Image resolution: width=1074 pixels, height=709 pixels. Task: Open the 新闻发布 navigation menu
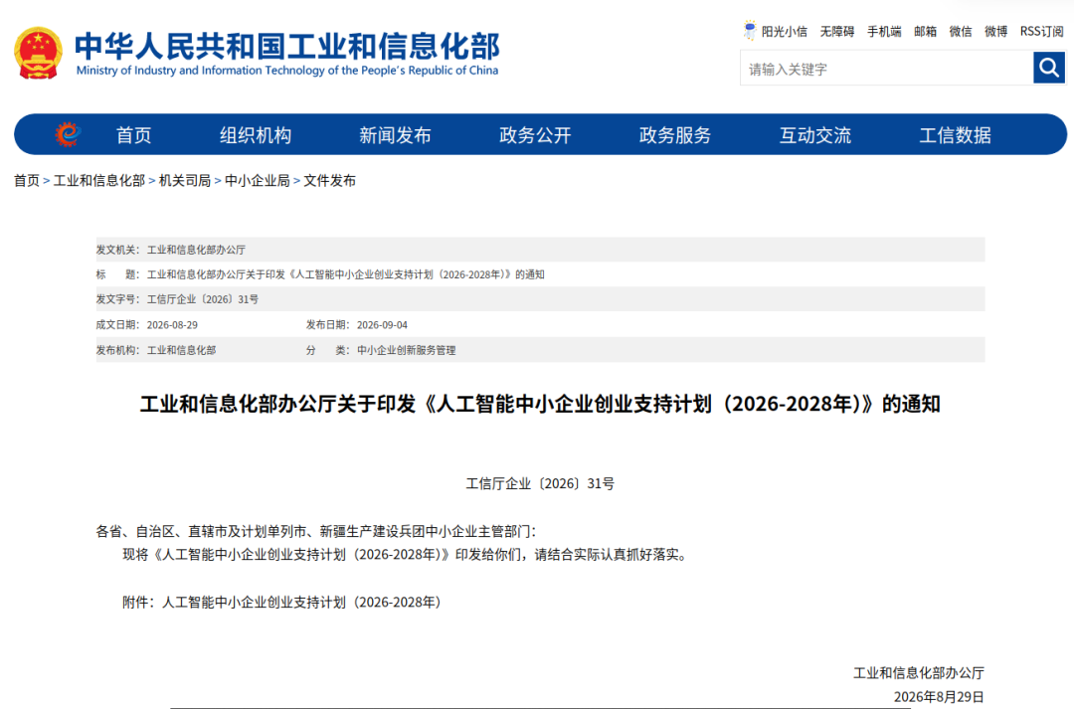pos(395,135)
